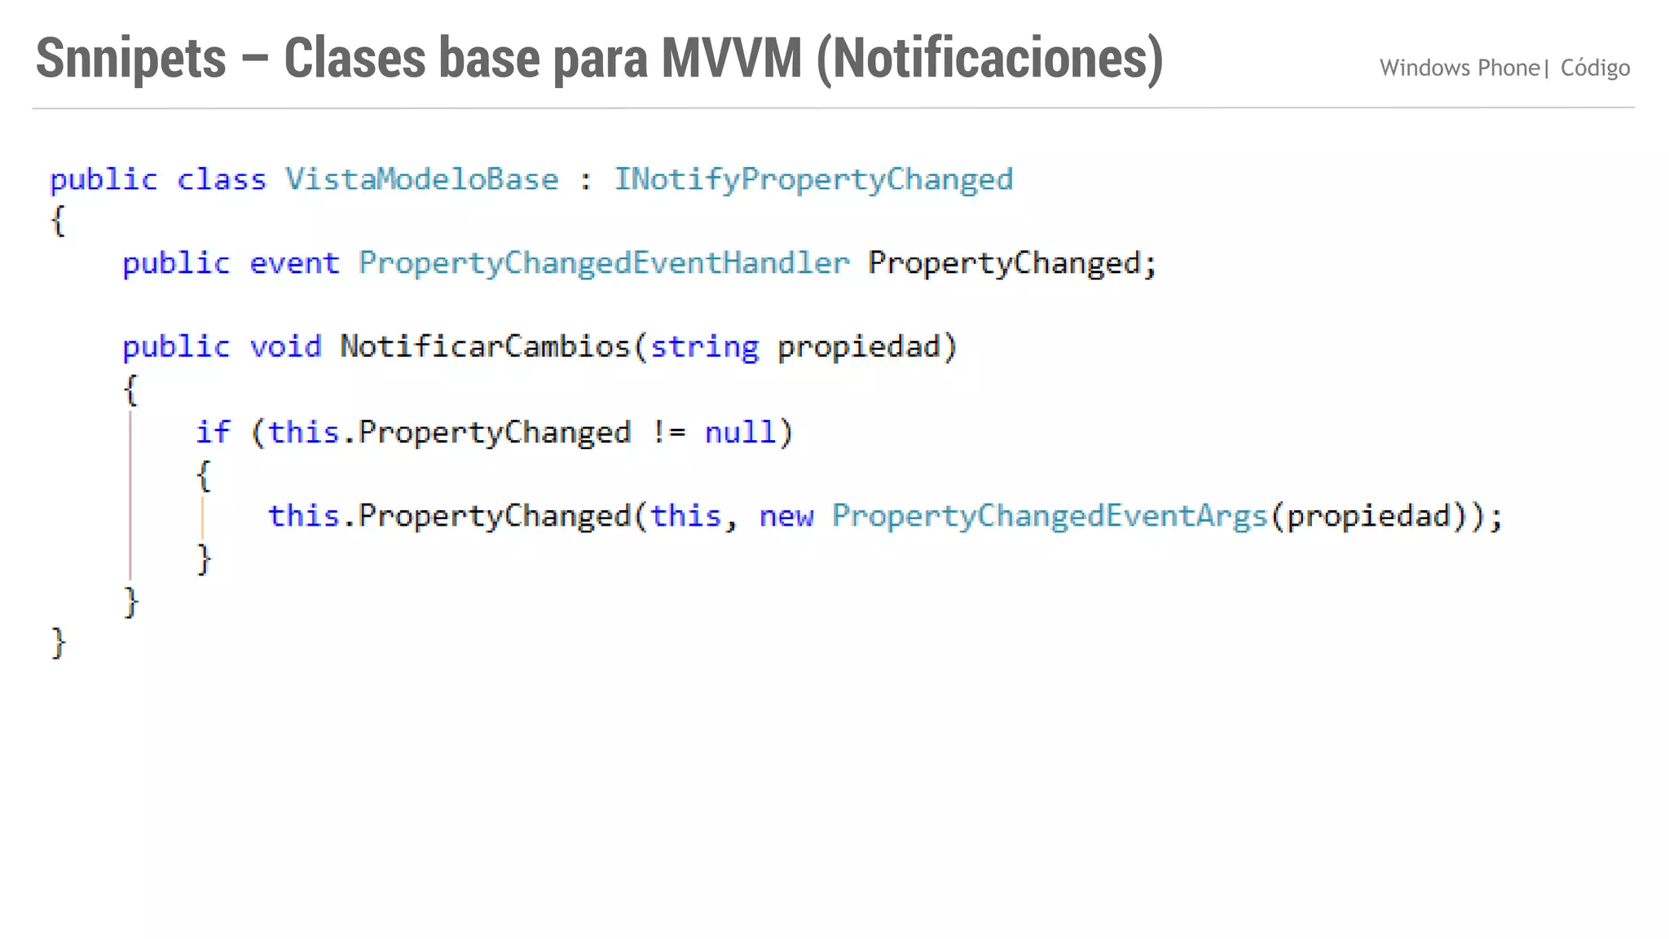Click the 'event' keyword
Viewport: 1669px width, 939px height.
(x=294, y=263)
